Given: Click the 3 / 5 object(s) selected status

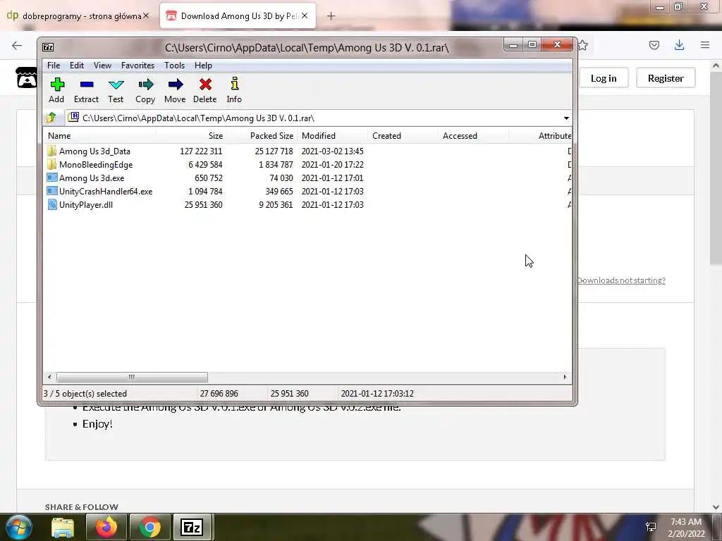Looking at the screenshot, I should (x=85, y=394).
